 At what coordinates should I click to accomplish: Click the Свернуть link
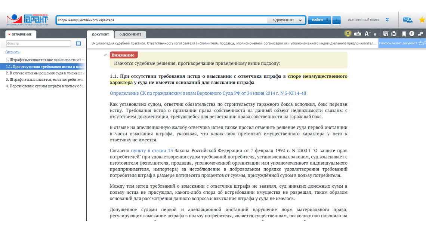pos(12,52)
